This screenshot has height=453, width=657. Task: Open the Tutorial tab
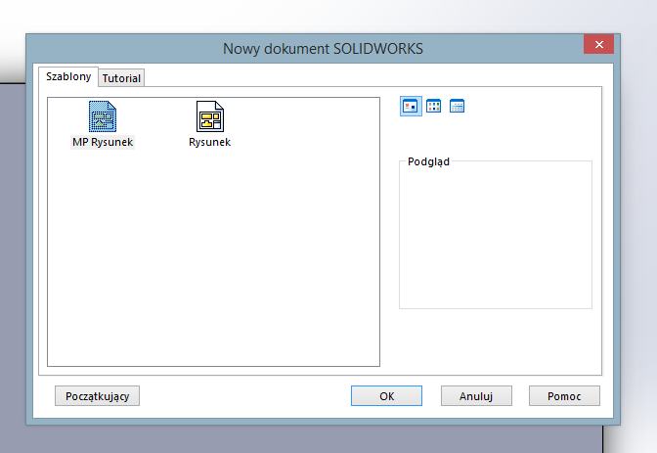click(121, 78)
